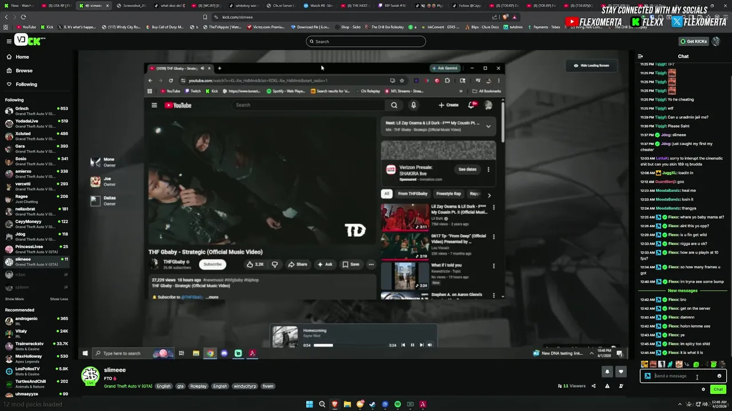The width and height of the screenshot is (732, 411).
Task: Click the Kick search field
Action: point(366,41)
